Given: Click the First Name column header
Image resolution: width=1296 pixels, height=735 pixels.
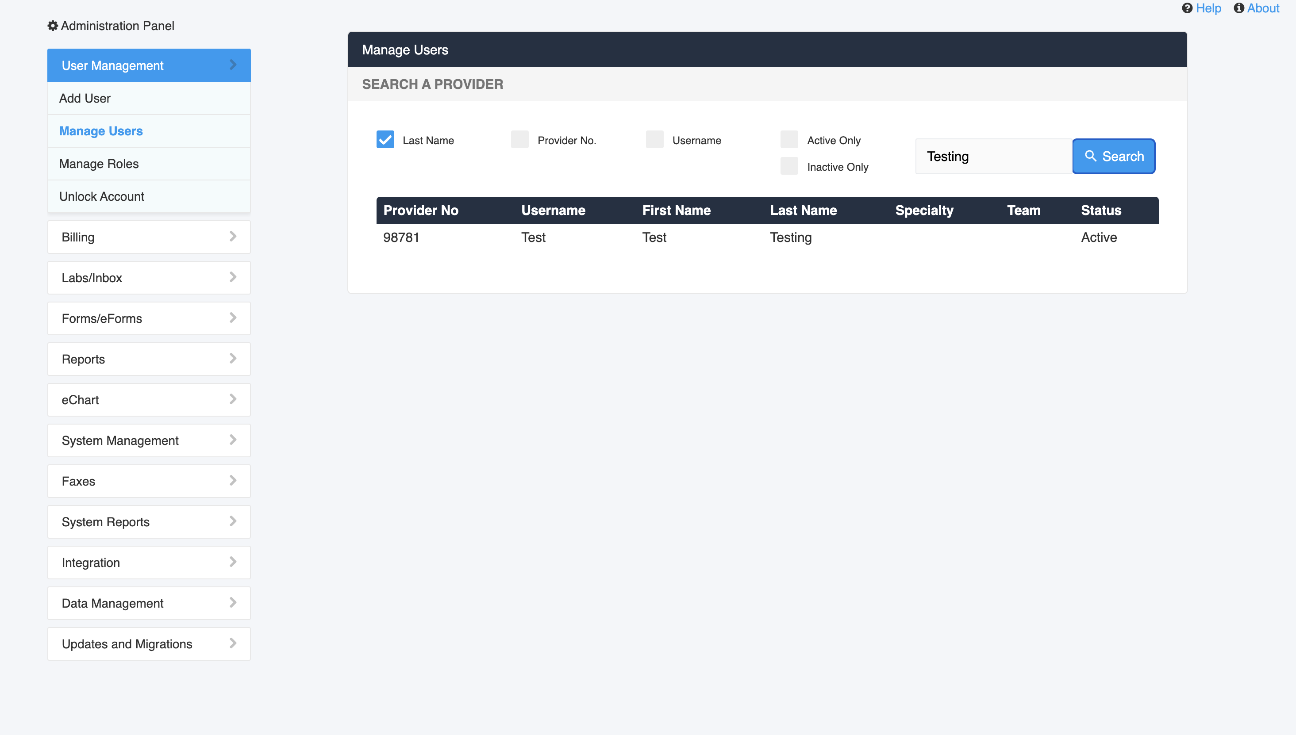Looking at the screenshot, I should 676,211.
